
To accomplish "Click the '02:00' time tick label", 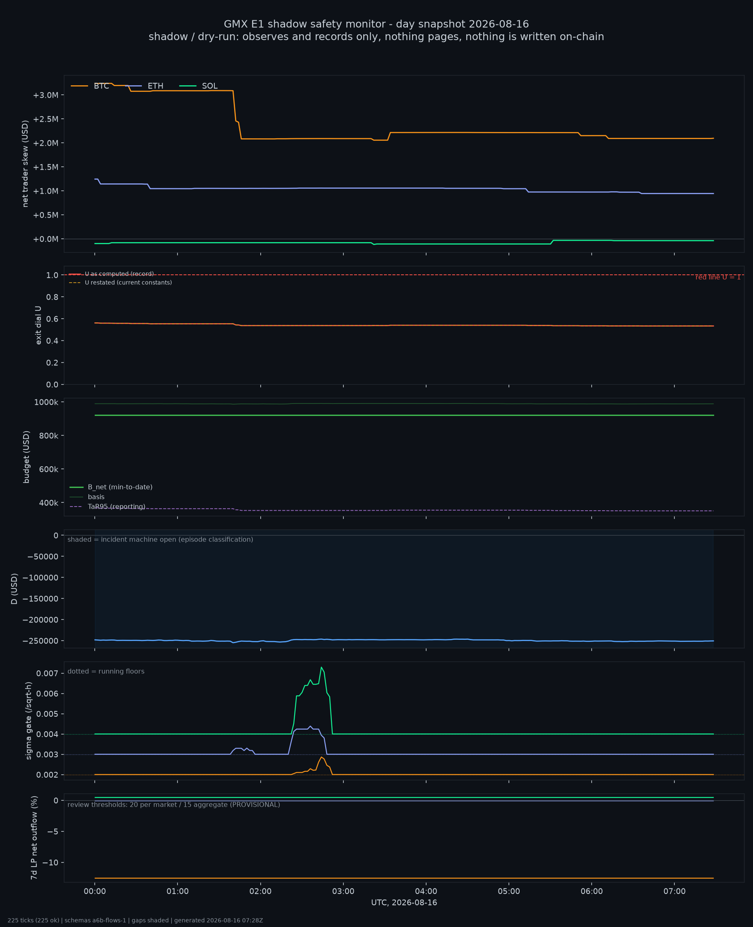I will click(x=260, y=891).
